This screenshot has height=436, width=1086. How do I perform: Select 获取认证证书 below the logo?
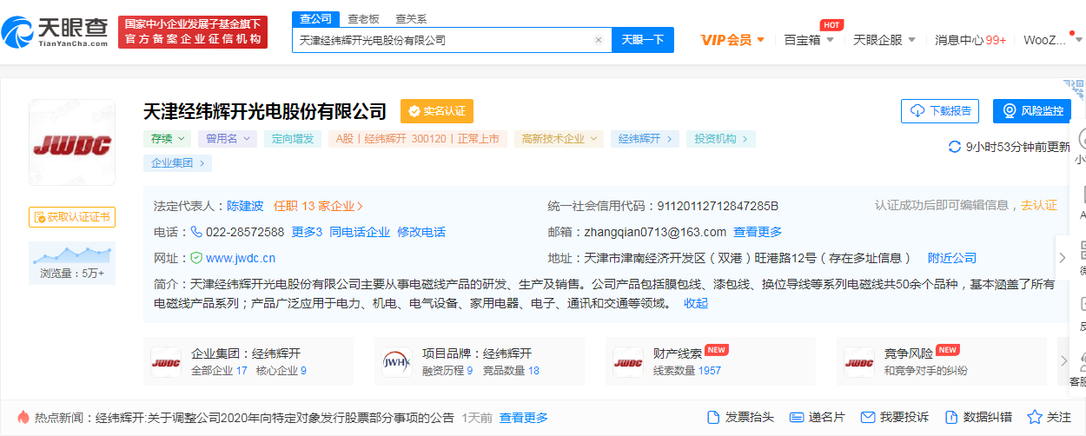(x=72, y=217)
